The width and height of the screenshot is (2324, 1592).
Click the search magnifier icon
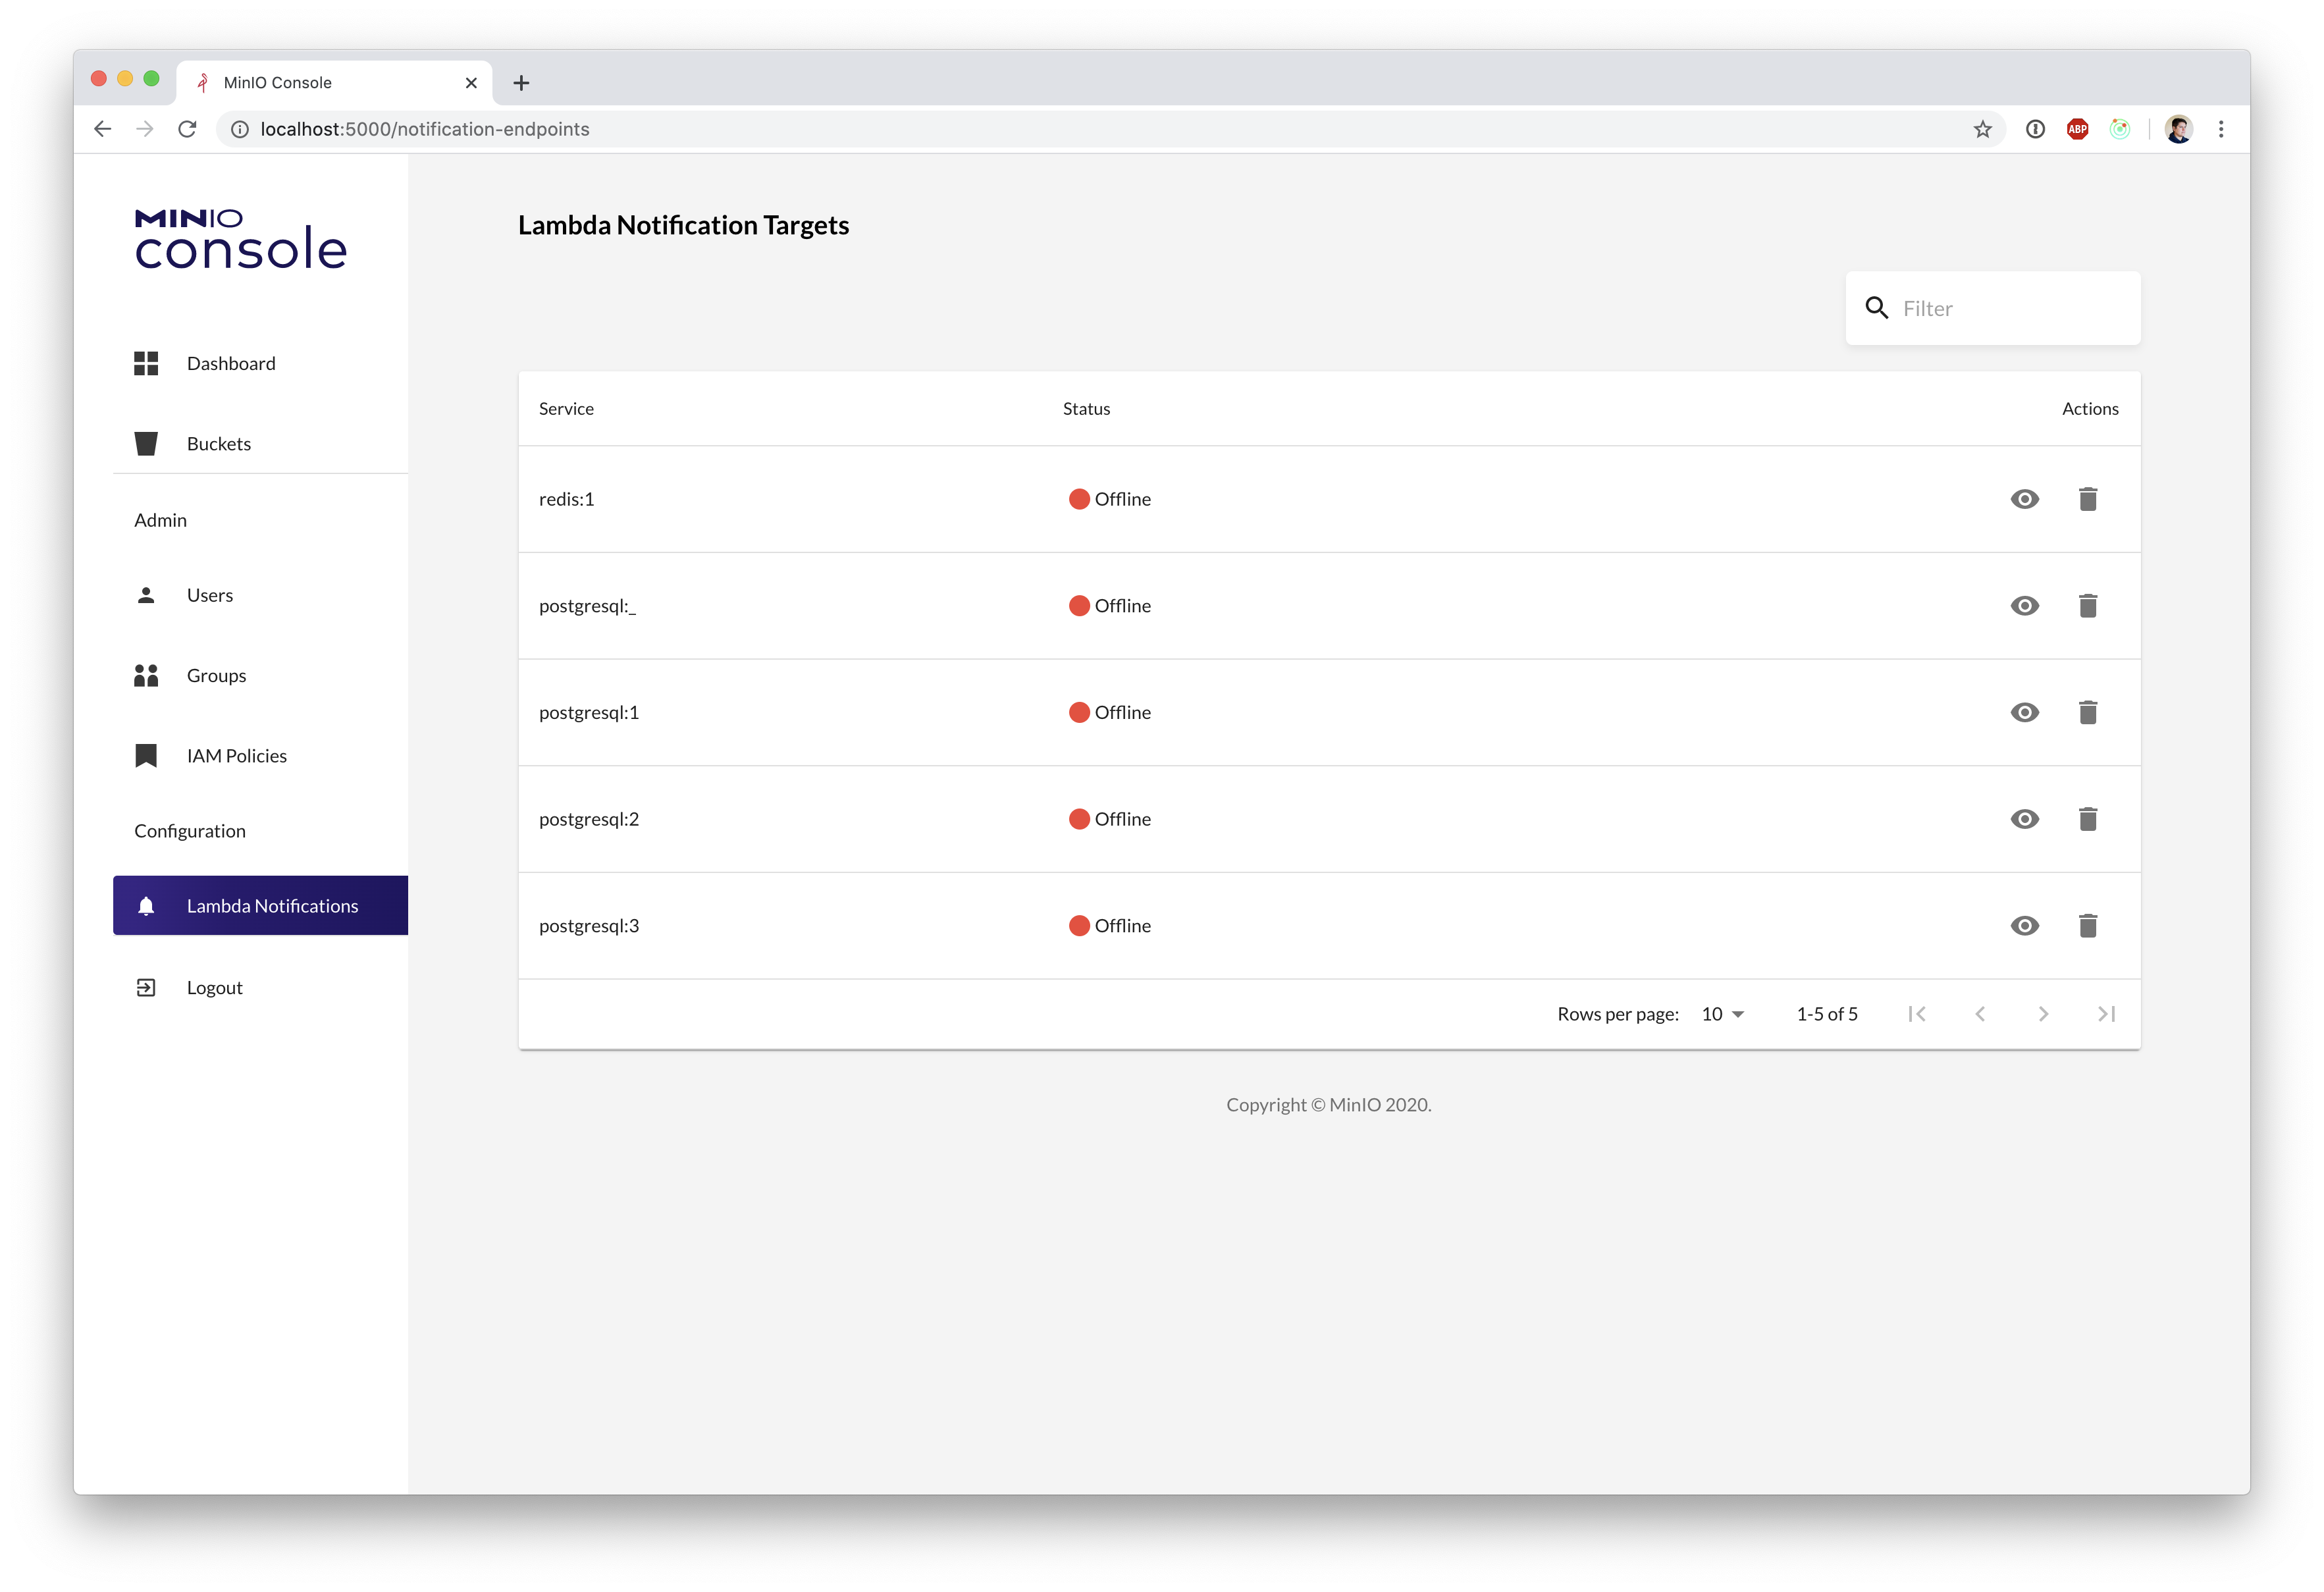pyautogui.click(x=1876, y=308)
